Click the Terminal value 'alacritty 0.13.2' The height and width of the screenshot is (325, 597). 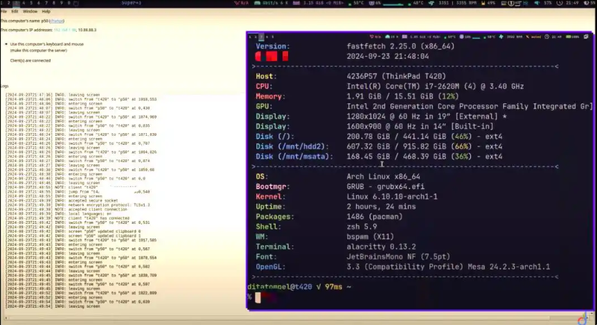tap(381, 247)
